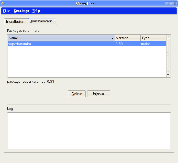
Task: Open the Settings menu
Action: click(21, 11)
